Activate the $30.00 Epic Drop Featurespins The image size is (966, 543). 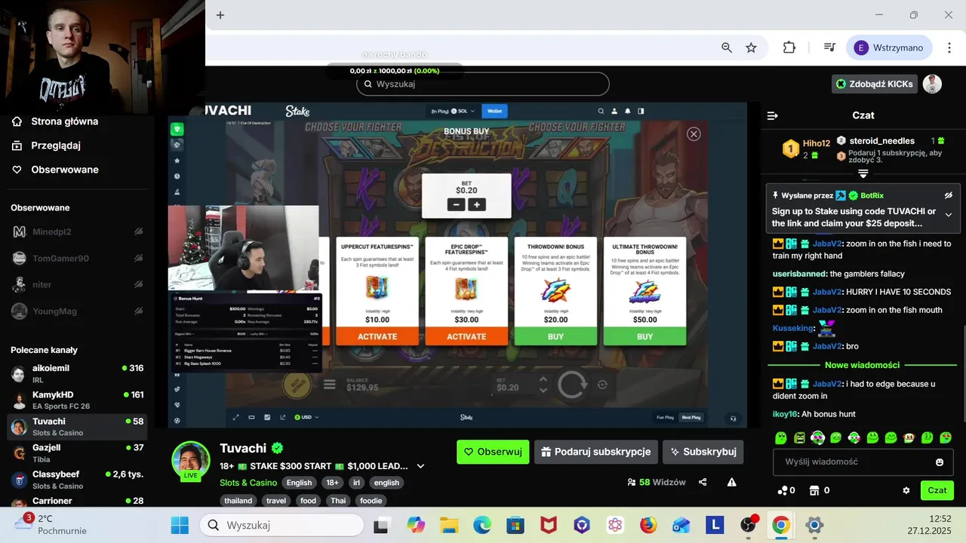click(466, 336)
